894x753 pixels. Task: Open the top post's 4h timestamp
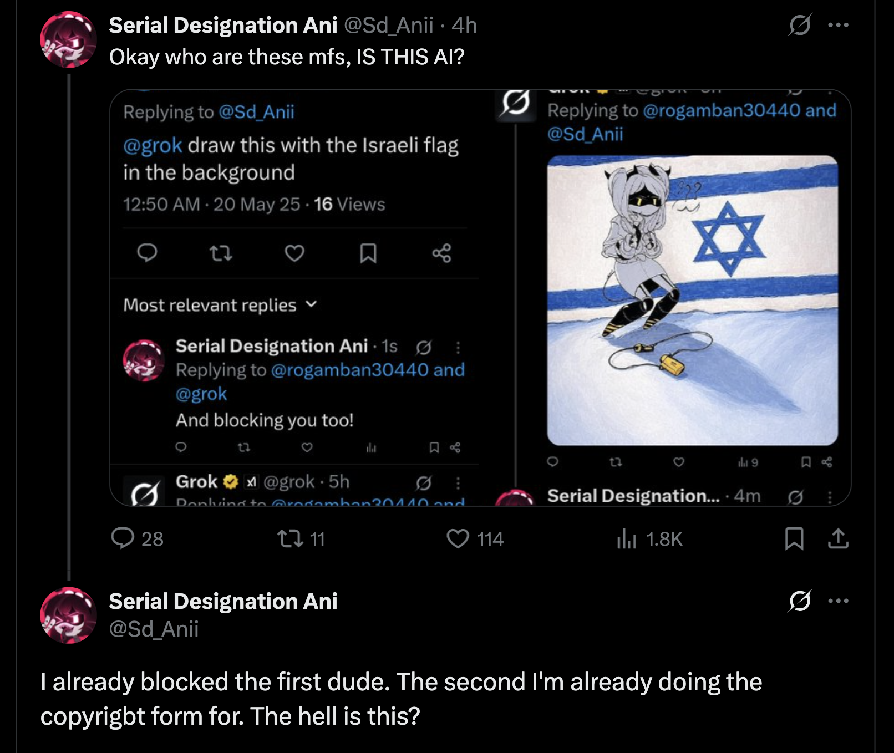[x=464, y=26]
